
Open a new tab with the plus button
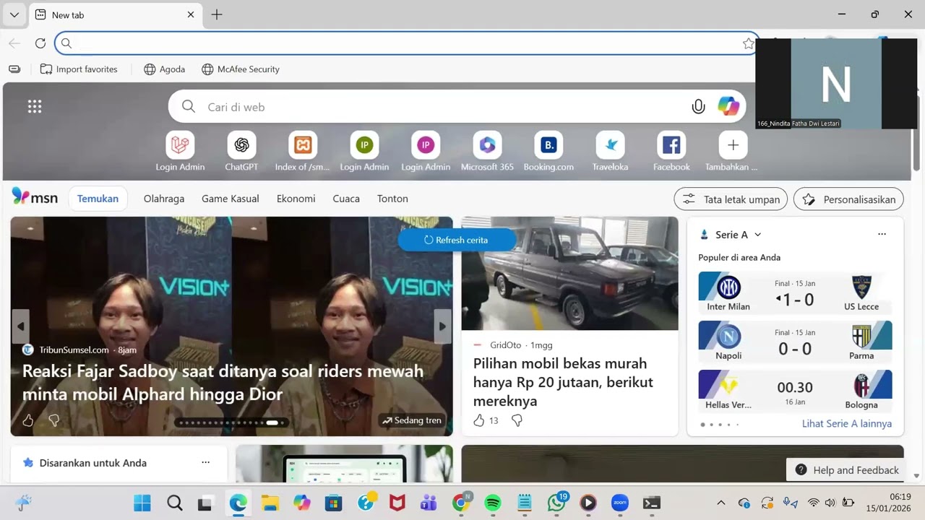[x=217, y=14]
